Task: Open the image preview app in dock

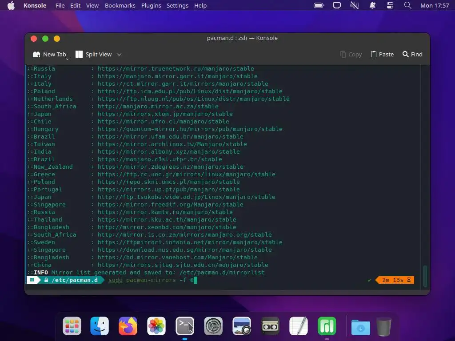Action: tap(242, 326)
